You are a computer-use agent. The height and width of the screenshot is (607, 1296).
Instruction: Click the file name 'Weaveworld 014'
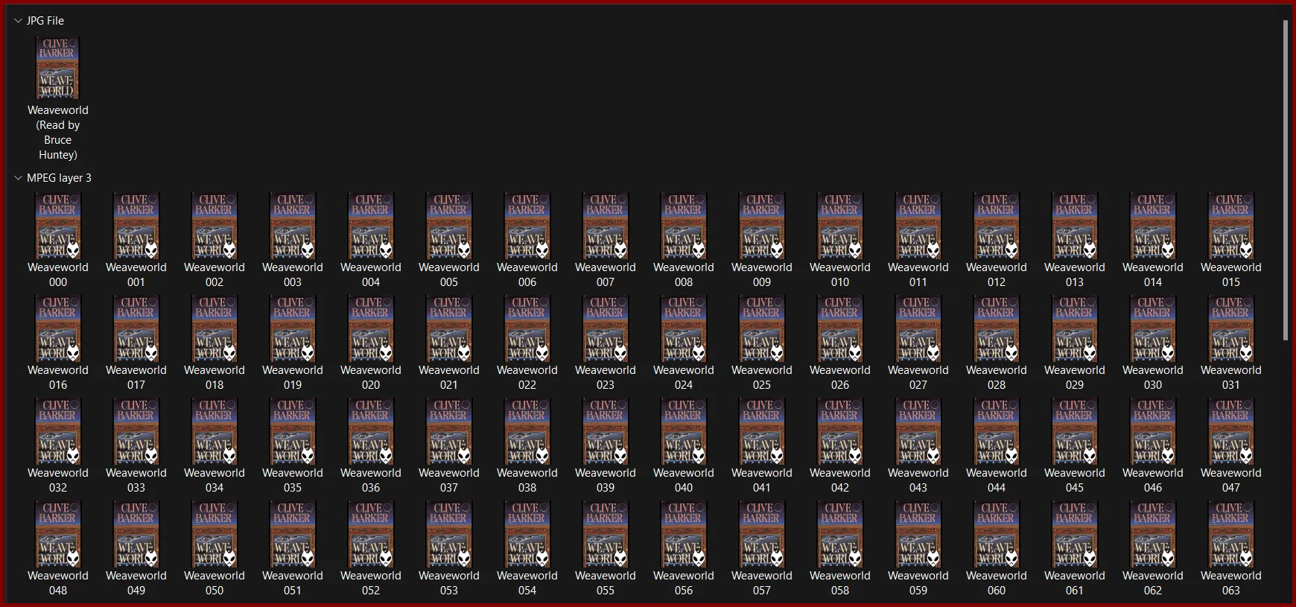[1153, 275]
